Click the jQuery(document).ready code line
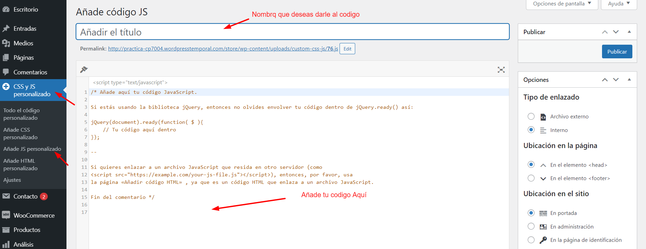 pos(147,122)
